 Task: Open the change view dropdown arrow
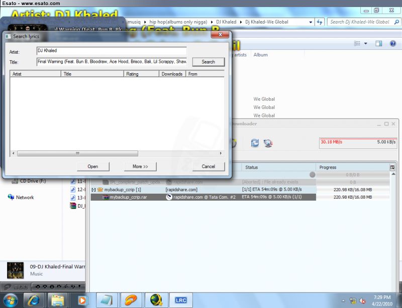coord(366,44)
